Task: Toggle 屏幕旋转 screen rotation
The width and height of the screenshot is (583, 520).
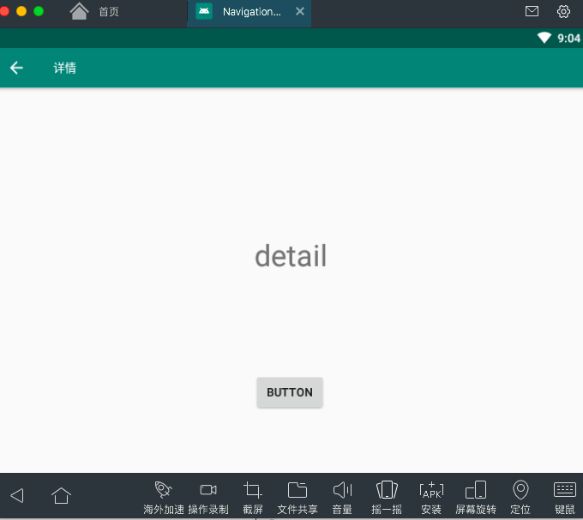Action: coord(476,498)
